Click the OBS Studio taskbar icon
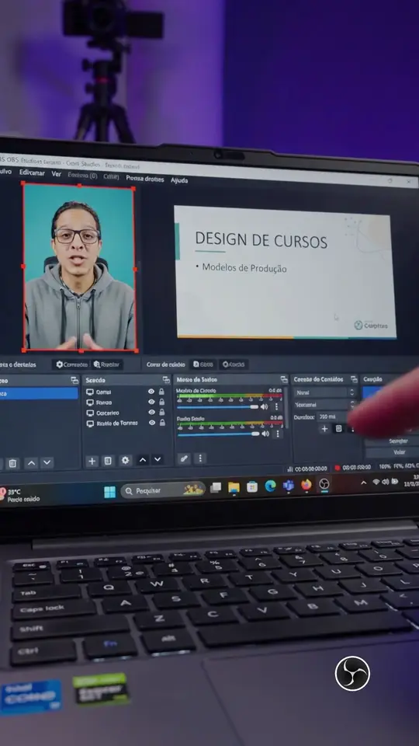 click(x=324, y=484)
